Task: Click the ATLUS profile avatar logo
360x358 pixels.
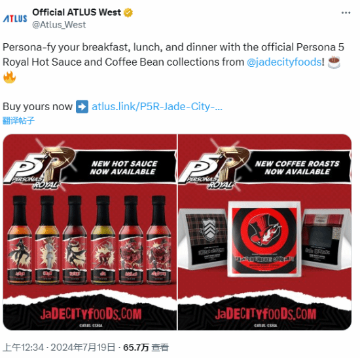Action: [15, 18]
